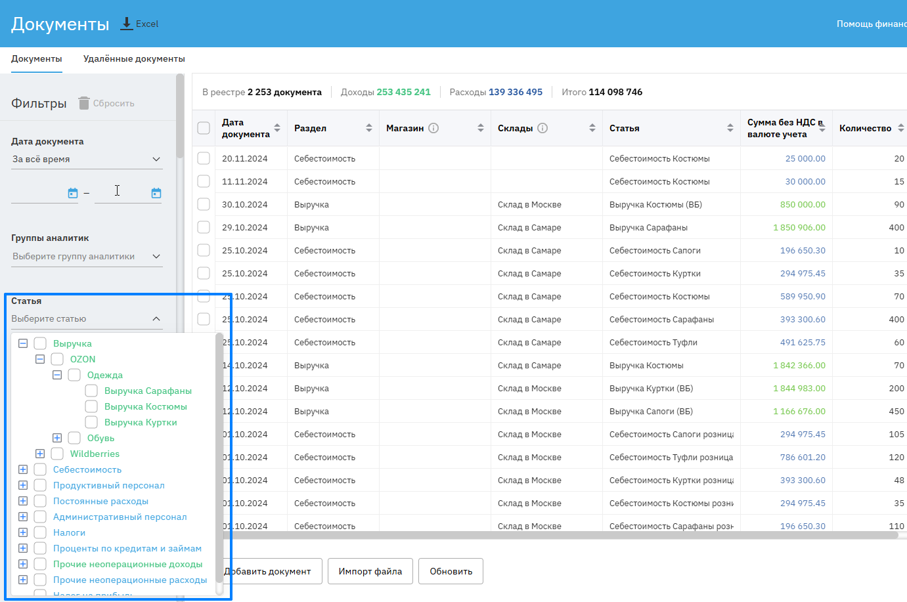The image size is (907, 602).
Task: Open the end date calendar picker
Action: click(x=156, y=193)
